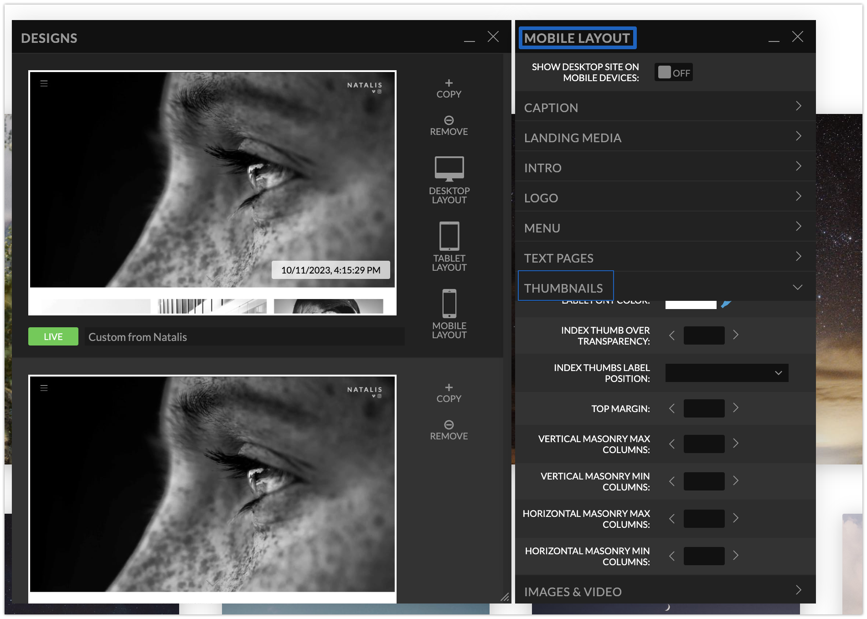Click the Vertical Masonry Max Columns field
This screenshot has height=619, width=867.
point(704,444)
